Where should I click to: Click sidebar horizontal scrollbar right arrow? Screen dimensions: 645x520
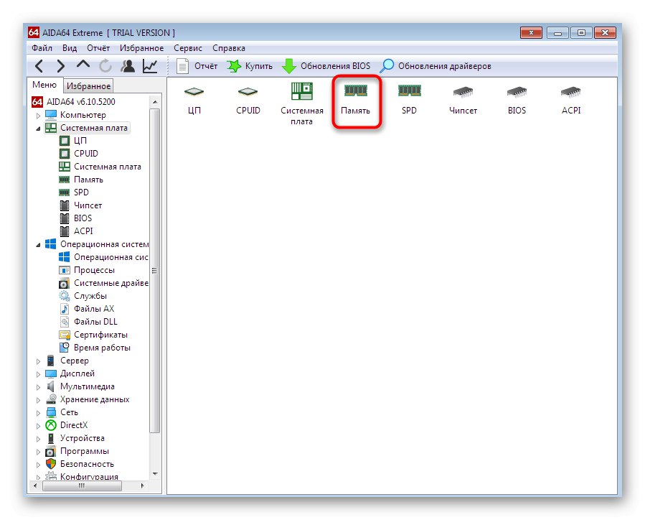(x=143, y=486)
